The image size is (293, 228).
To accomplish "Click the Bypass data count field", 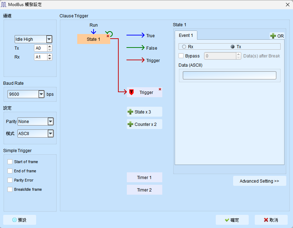I will 220,56.
